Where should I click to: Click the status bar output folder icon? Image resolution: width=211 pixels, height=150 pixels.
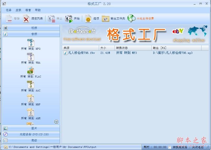[6, 147]
